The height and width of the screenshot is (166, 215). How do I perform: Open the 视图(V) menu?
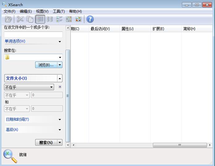(x=42, y=11)
